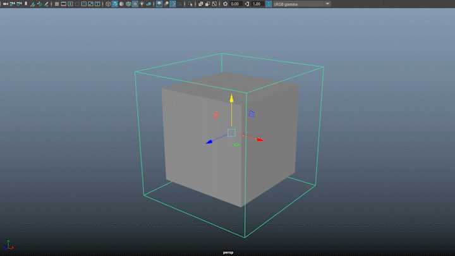Viewport: 455px width, 256px height.
Task: Click the center move manipulator square
Action: [x=231, y=133]
